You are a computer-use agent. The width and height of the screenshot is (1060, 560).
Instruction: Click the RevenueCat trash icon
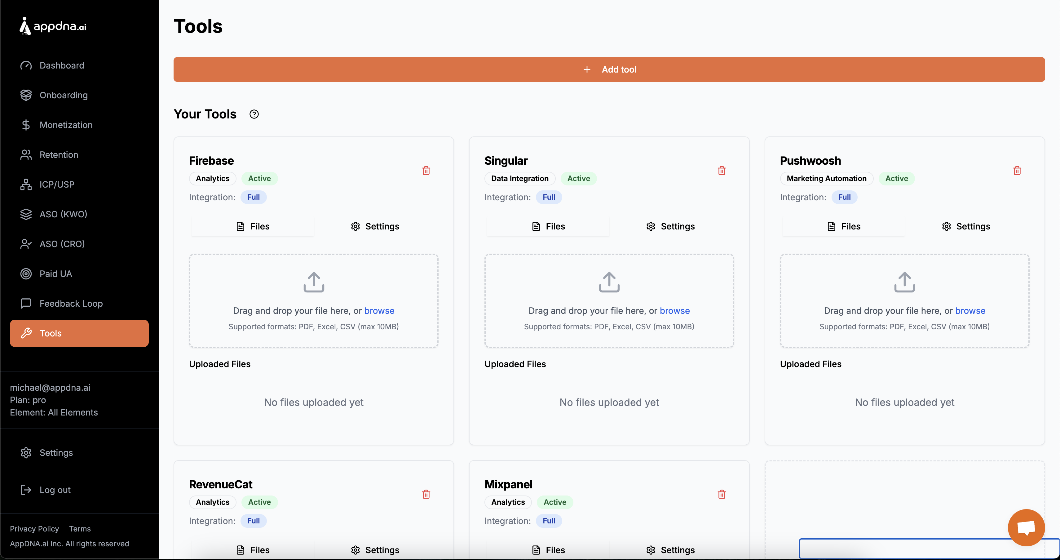click(426, 494)
